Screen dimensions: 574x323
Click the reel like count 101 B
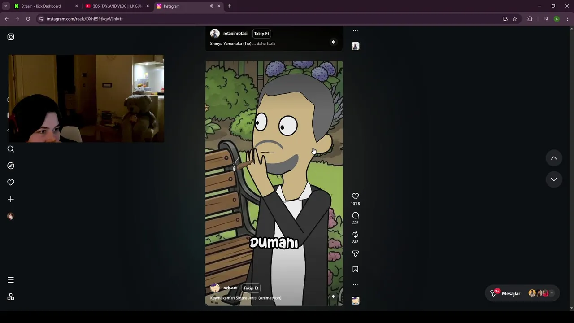pos(355,204)
